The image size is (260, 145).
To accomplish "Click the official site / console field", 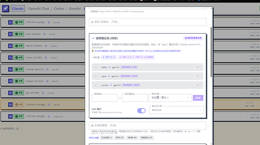I will pyautogui.click(x=148, y=22).
